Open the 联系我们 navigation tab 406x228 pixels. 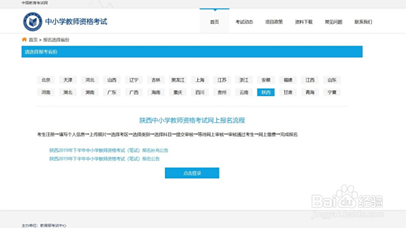[363, 22]
